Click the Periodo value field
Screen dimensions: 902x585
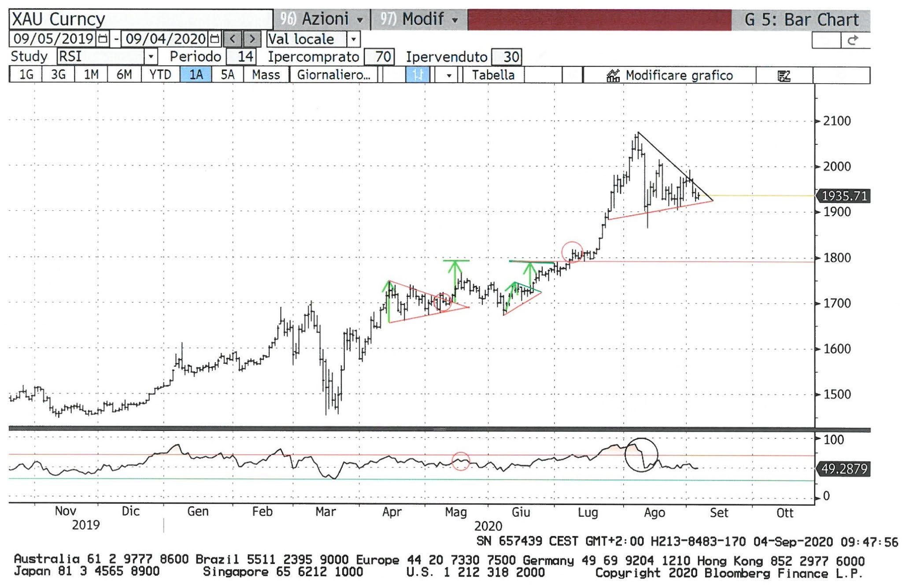coord(241,57)
